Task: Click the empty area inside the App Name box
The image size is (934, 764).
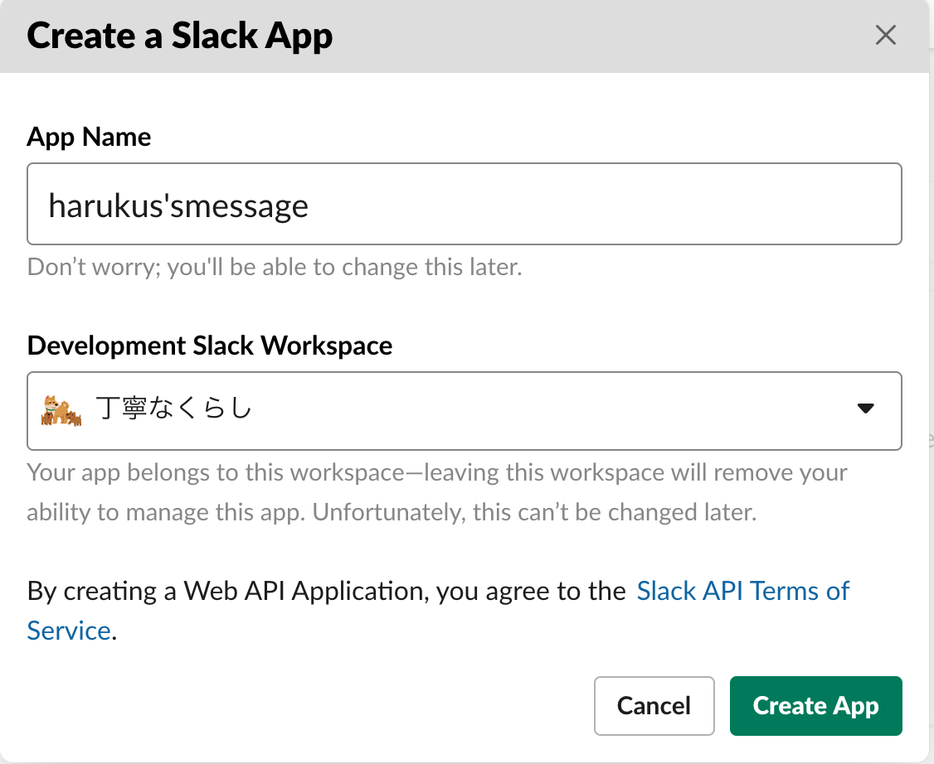Action: pyautogui.click(x=605, y=204)
